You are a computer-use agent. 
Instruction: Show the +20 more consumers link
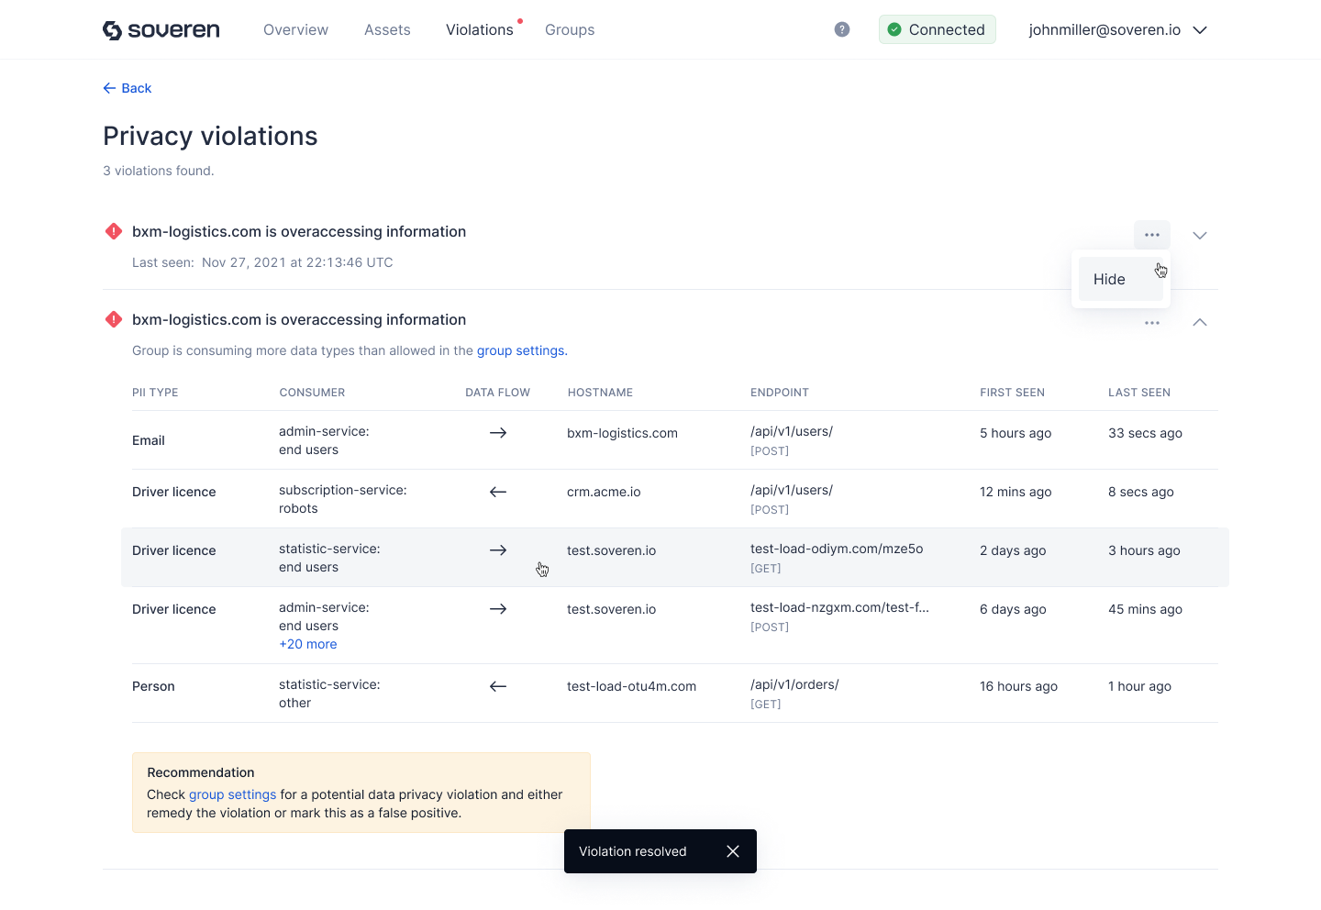[x=308, y=644]
